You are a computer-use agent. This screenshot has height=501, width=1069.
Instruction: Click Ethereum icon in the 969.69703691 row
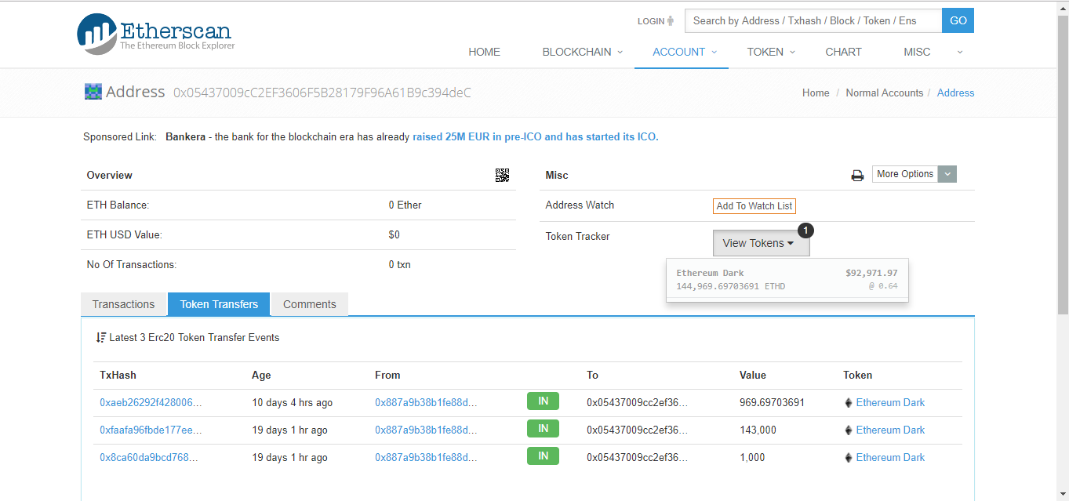point(848,403)
